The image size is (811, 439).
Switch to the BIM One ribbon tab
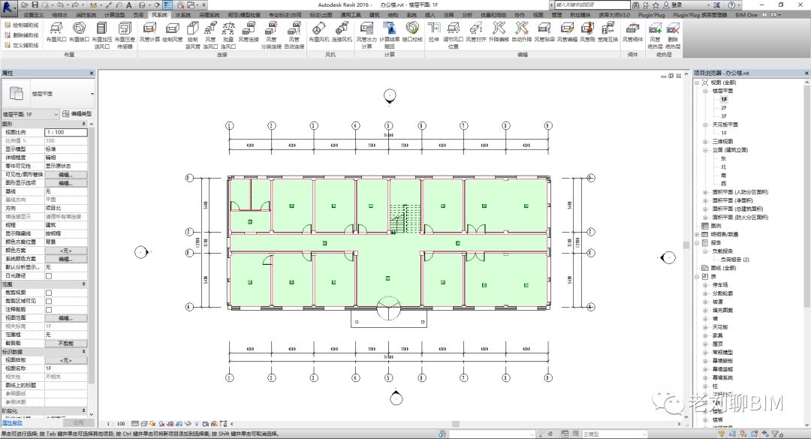pos(746,15)
